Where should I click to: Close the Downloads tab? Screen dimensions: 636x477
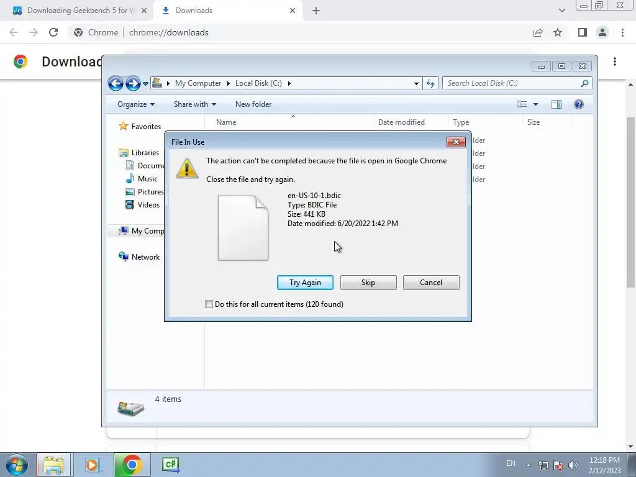[x=293, y=11]
